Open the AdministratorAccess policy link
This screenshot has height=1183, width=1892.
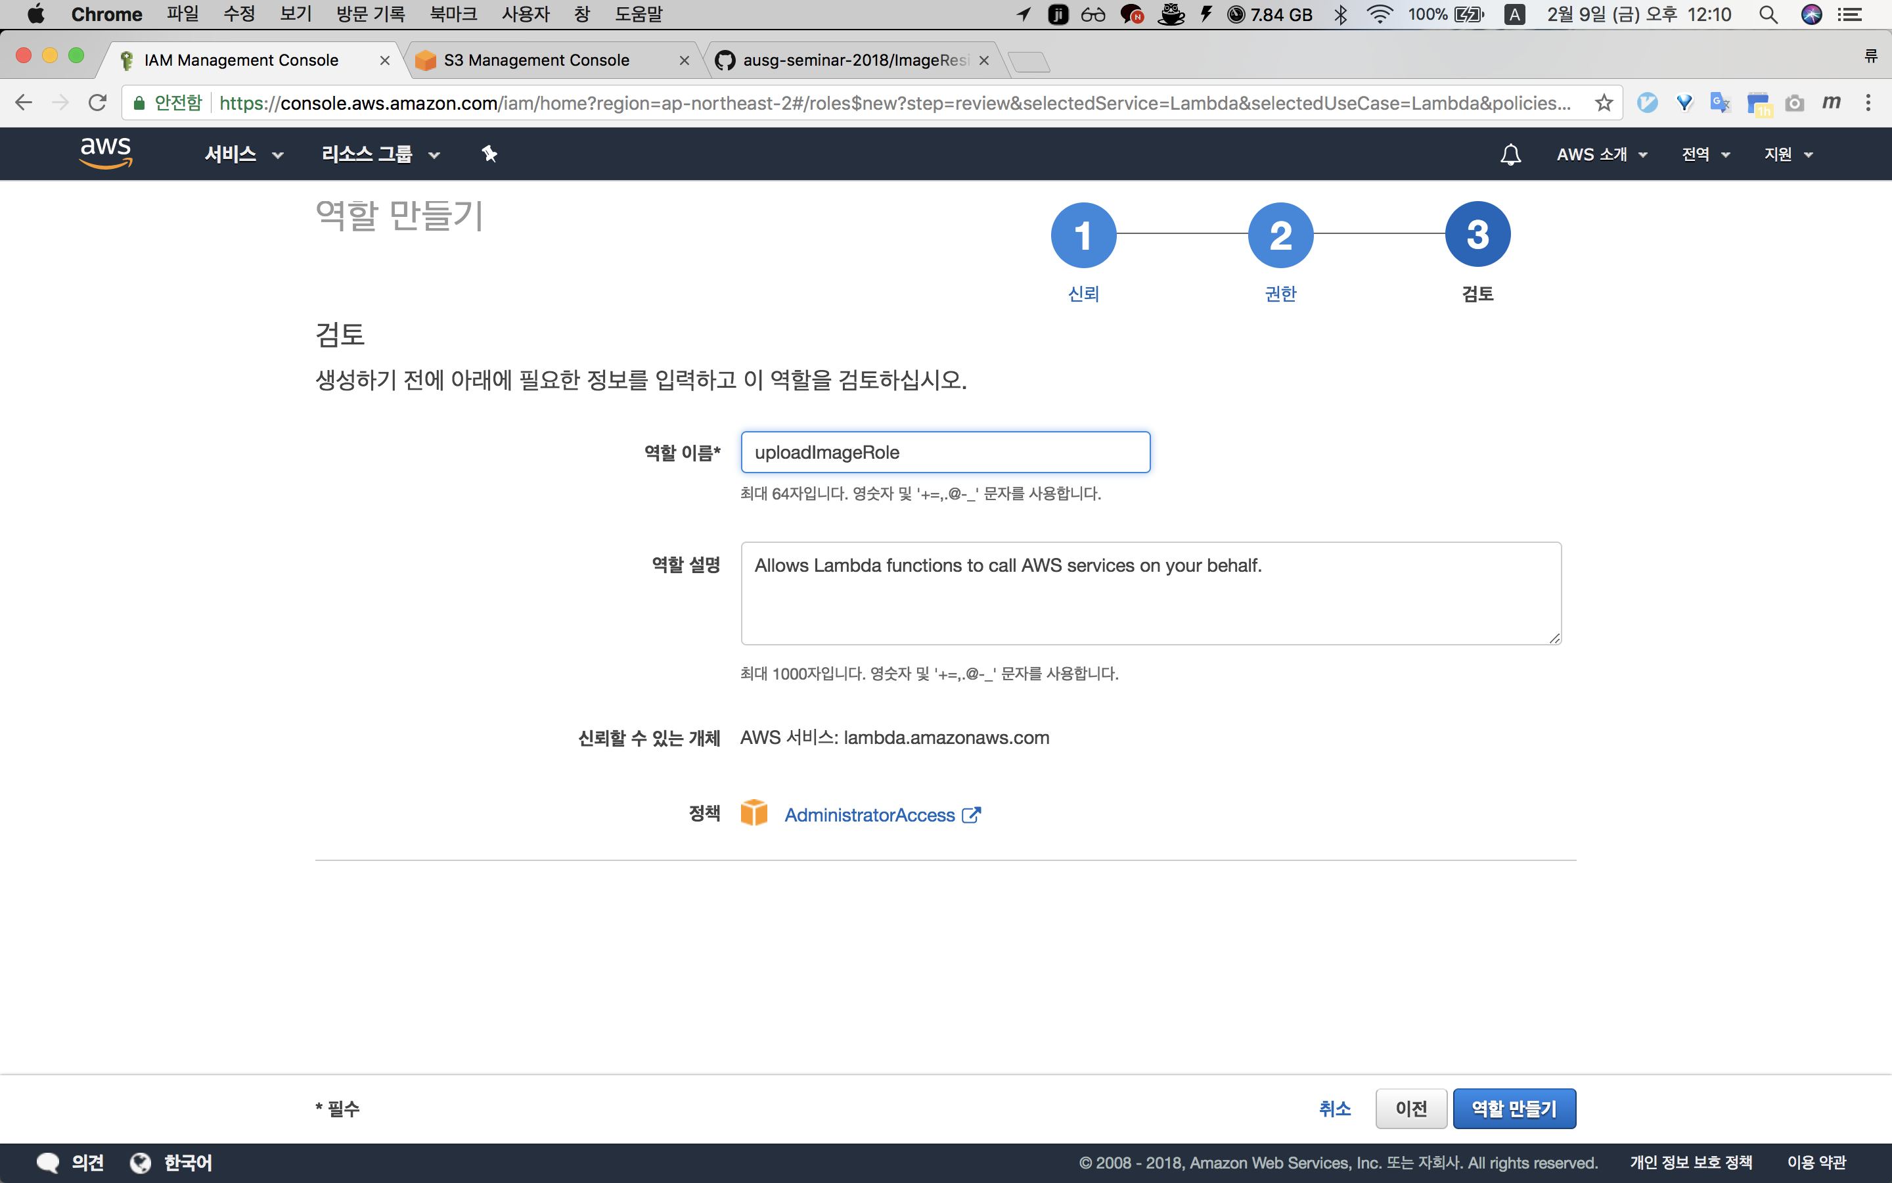point(869,815)
